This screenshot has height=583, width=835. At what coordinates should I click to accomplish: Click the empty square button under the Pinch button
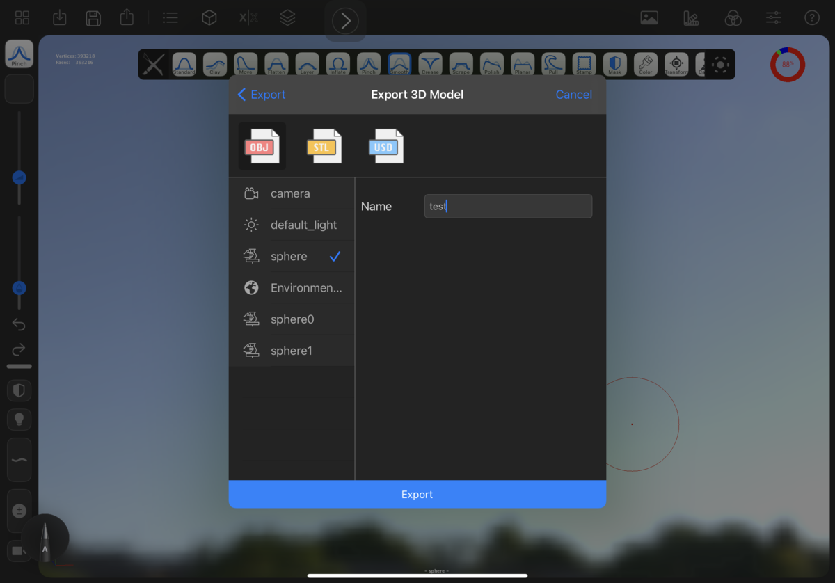[19, 88]
